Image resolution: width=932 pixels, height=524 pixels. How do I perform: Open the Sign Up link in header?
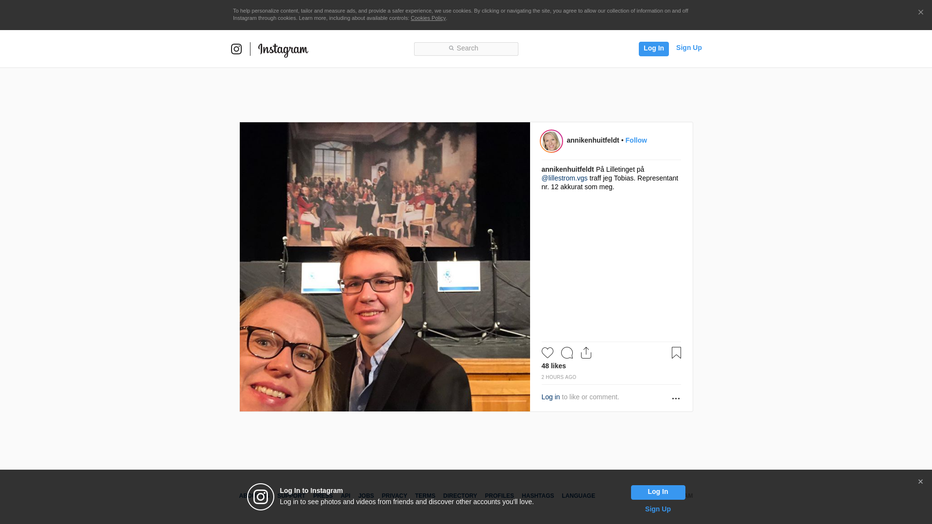(x=689, y=48)
